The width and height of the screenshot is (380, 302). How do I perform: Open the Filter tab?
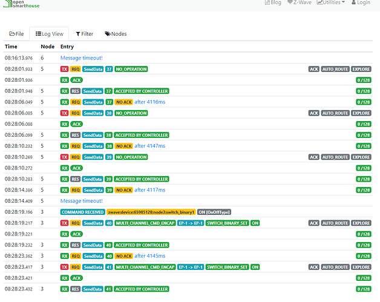click(x=84, y=34)
